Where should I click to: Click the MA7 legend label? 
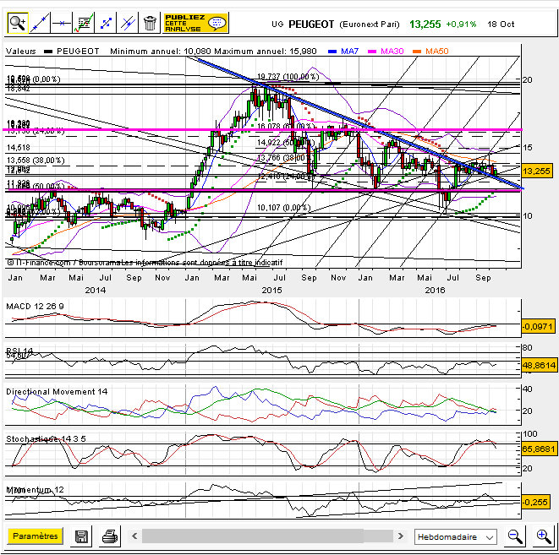pos(349,52)
